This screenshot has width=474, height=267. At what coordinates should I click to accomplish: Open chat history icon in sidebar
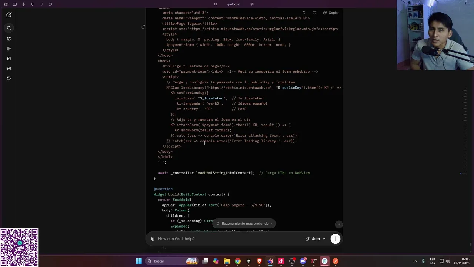9,78
